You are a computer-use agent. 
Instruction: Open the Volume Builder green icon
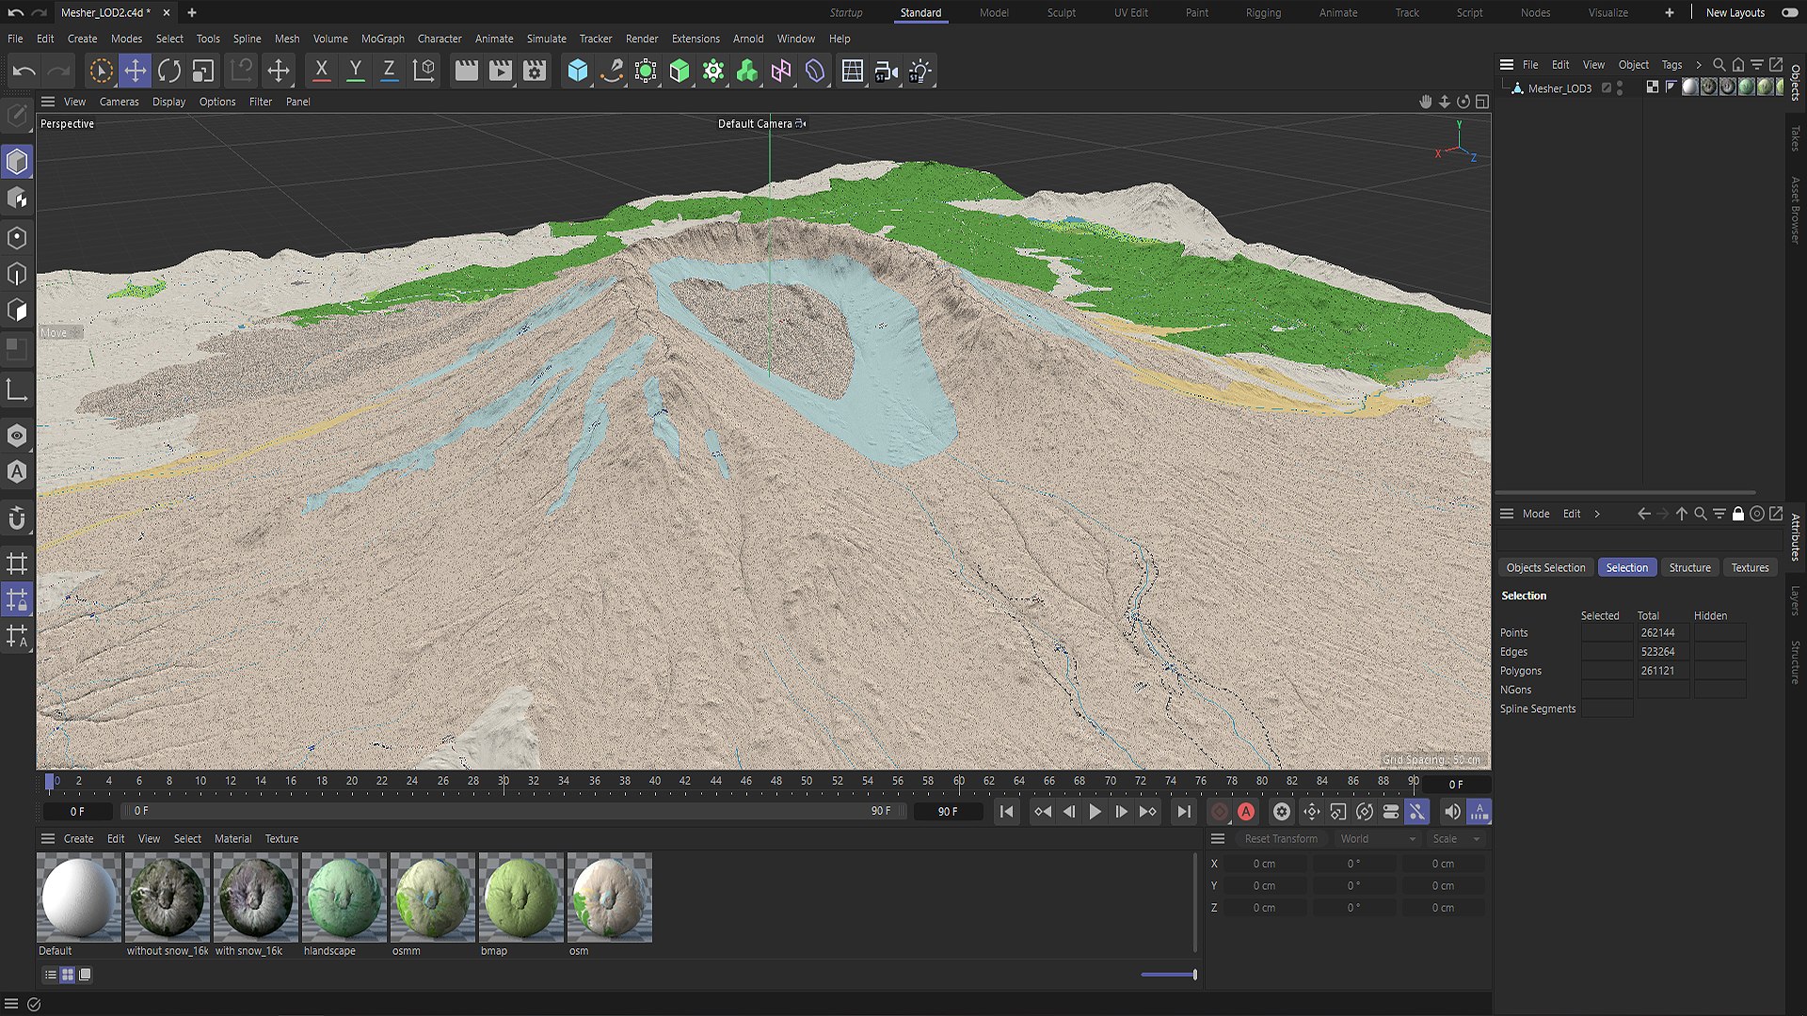pyautogui.click(x=747, y=71)
